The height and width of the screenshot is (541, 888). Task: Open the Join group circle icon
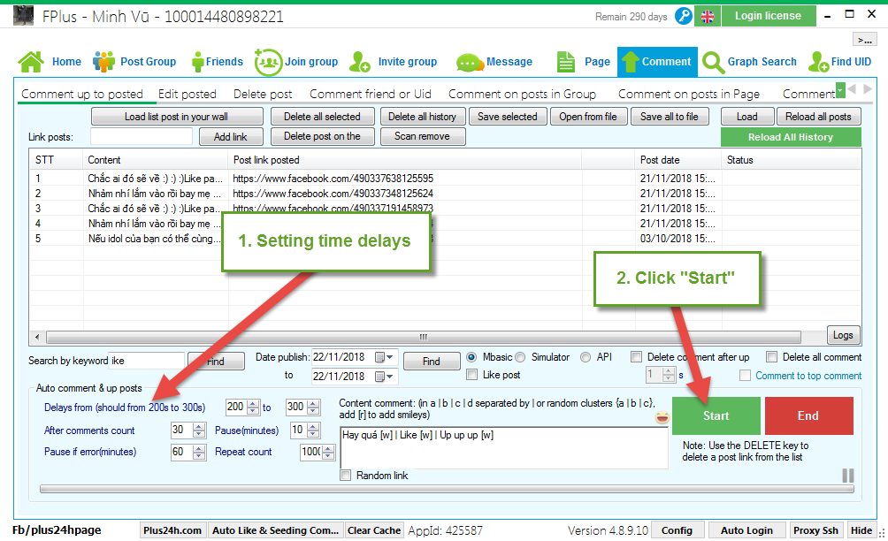[268, 62]
